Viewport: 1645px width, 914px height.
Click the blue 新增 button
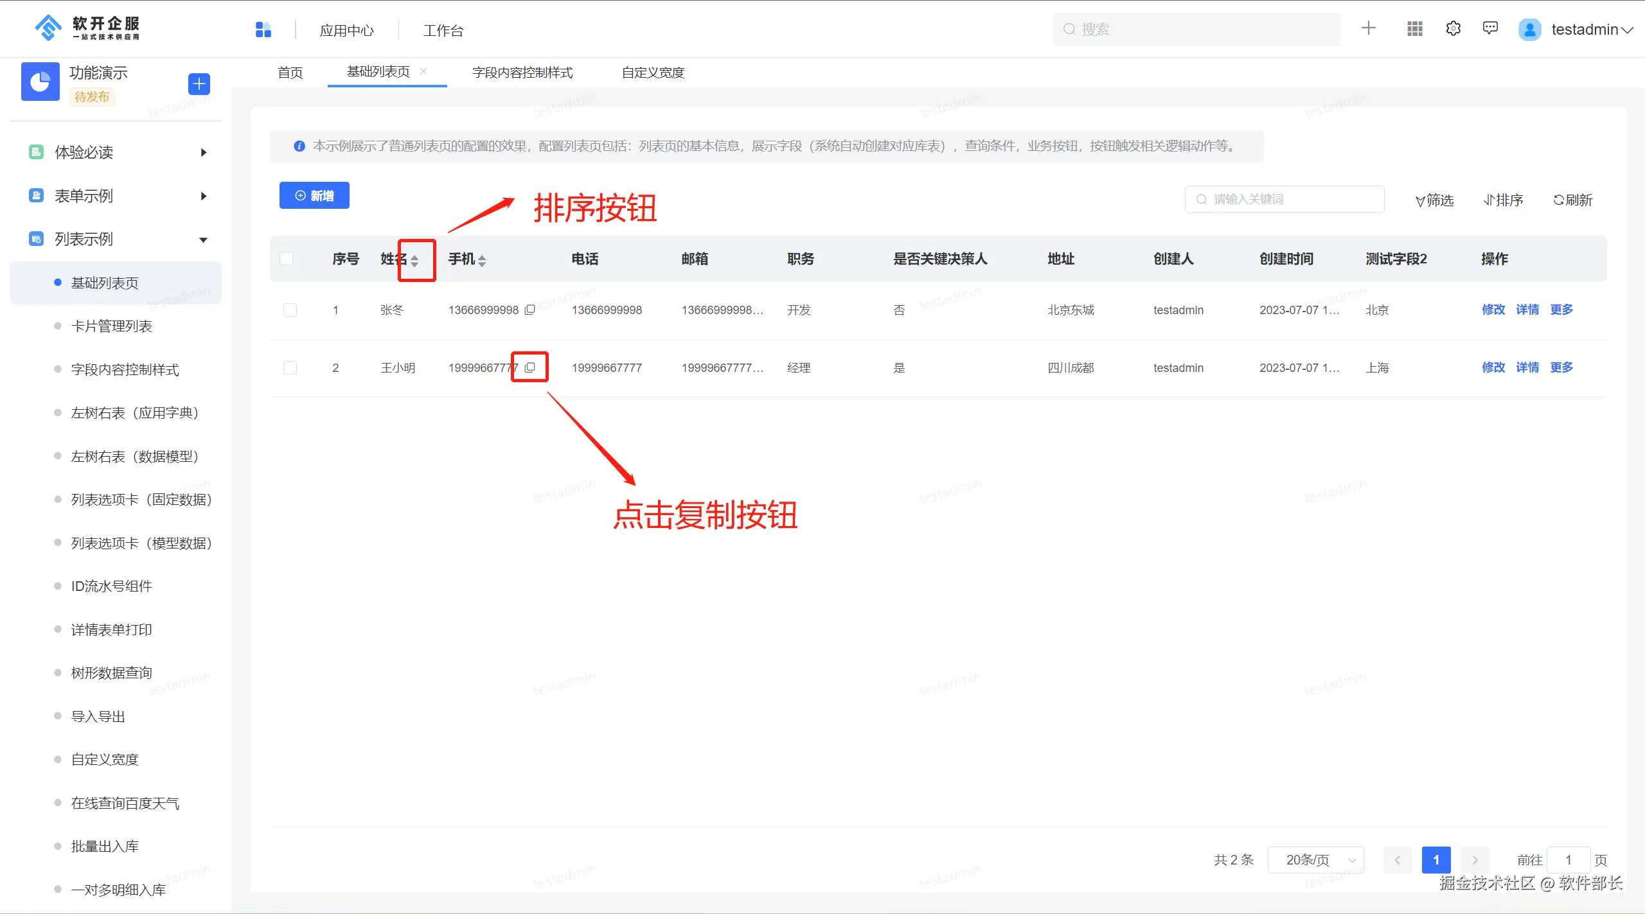[x=314, y=195]
